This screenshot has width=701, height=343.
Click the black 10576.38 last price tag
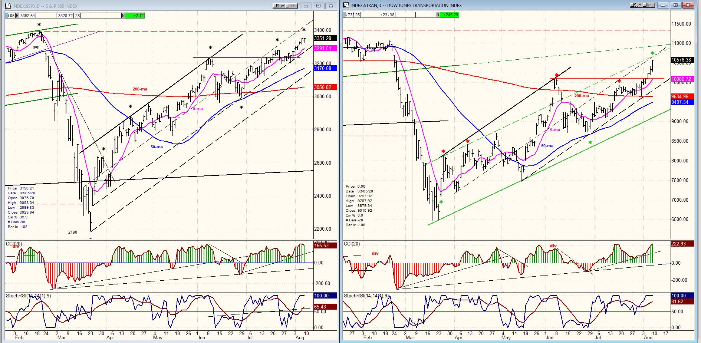point(682,60)
